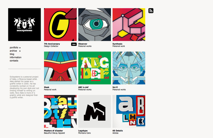Click the RSS feed icon

click(151, 11)
